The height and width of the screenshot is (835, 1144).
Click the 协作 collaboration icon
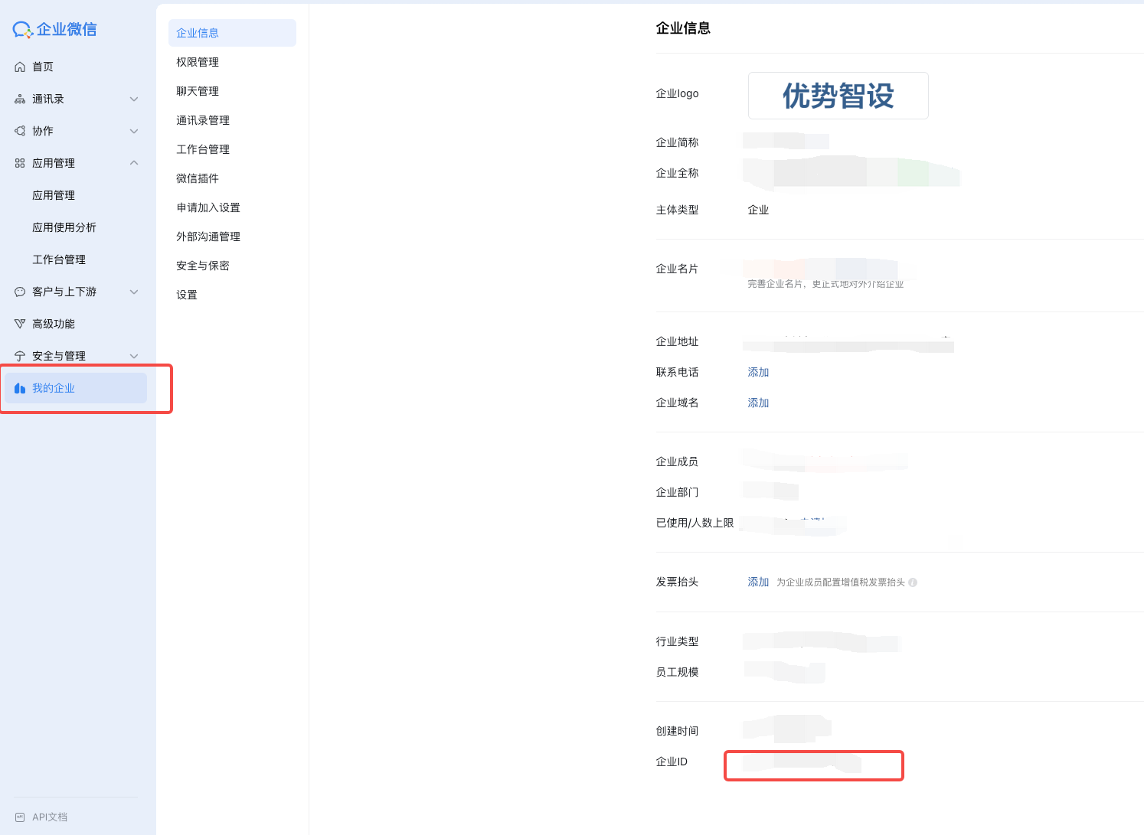[x=20, y=132]
